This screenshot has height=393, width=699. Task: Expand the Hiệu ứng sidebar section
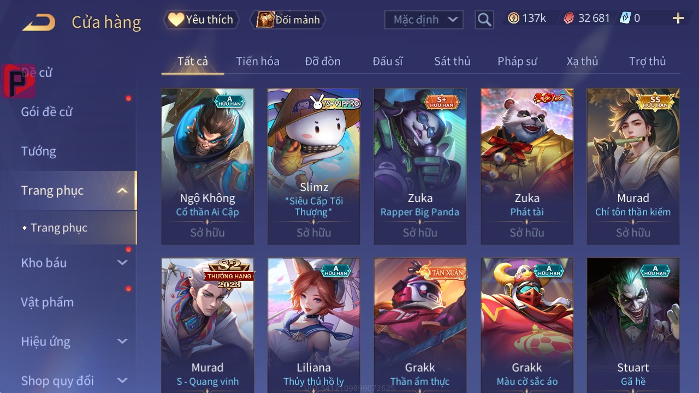(122, 341)
